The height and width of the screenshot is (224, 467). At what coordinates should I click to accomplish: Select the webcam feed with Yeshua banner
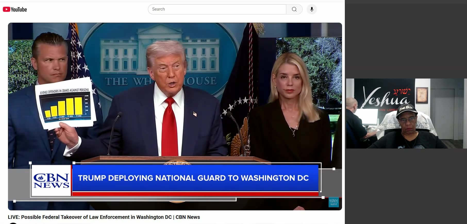(406, 114)
